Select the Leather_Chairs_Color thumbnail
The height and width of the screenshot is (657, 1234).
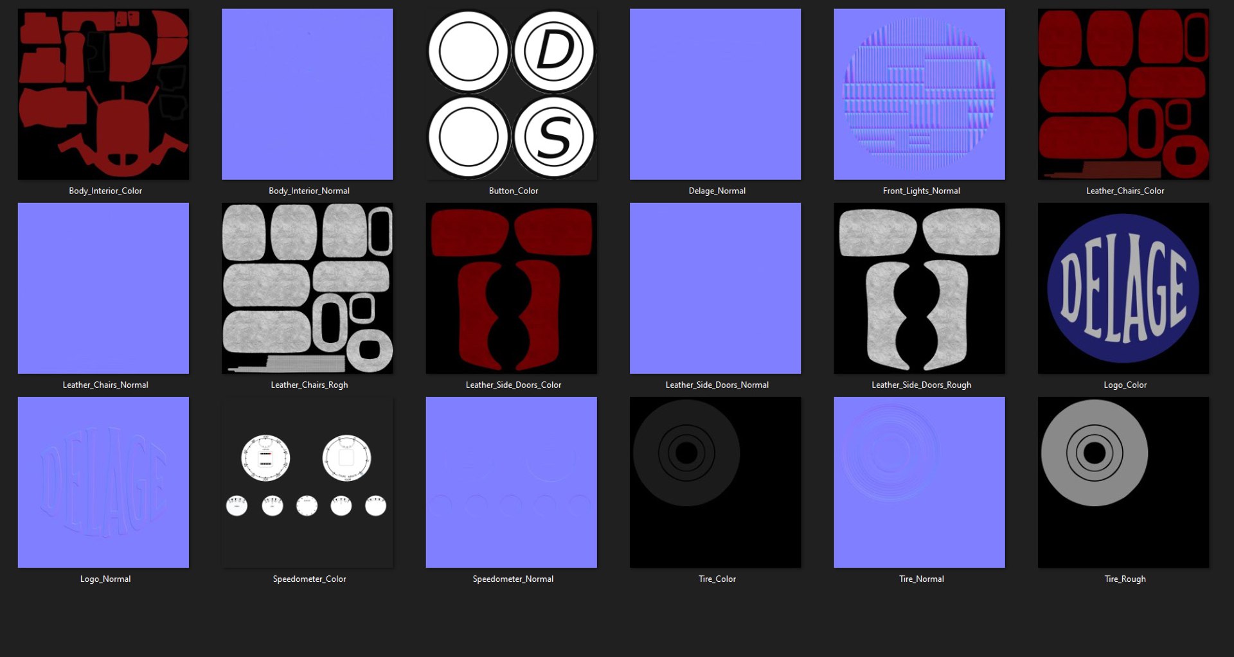click(x=1123, y=94)
